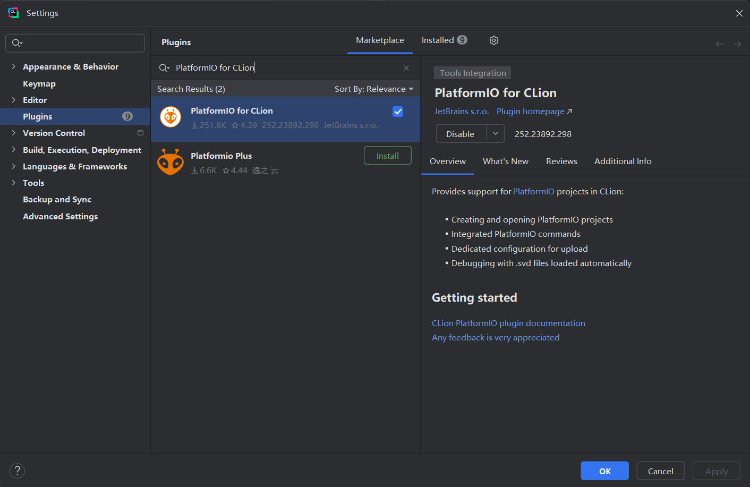Open the What's New tab
The height and width of the screenshot is (487, 750).
pyautogui.click(x=506, y=161)
